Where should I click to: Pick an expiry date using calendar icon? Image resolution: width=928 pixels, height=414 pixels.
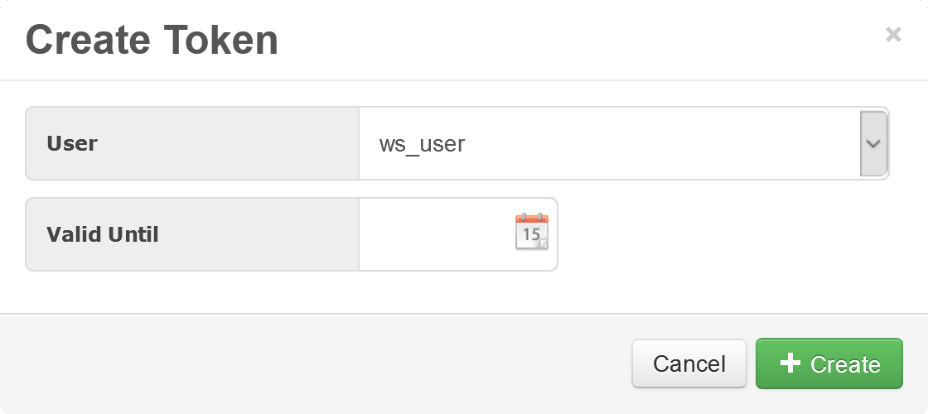coord(531,232)
